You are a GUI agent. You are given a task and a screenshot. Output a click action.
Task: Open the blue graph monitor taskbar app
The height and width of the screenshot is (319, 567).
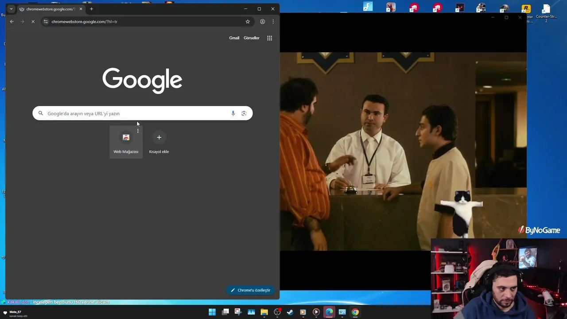click(x=251, y=312)
